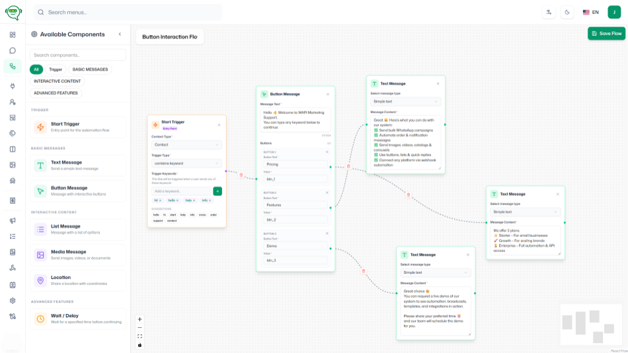Edit the 'We offer 3 plans' message content
The height and width of the screenshot is (353, 628).
525,241
